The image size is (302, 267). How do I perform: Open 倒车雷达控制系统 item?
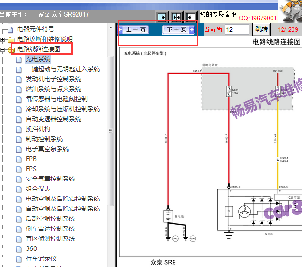click(x=50, y=229)
